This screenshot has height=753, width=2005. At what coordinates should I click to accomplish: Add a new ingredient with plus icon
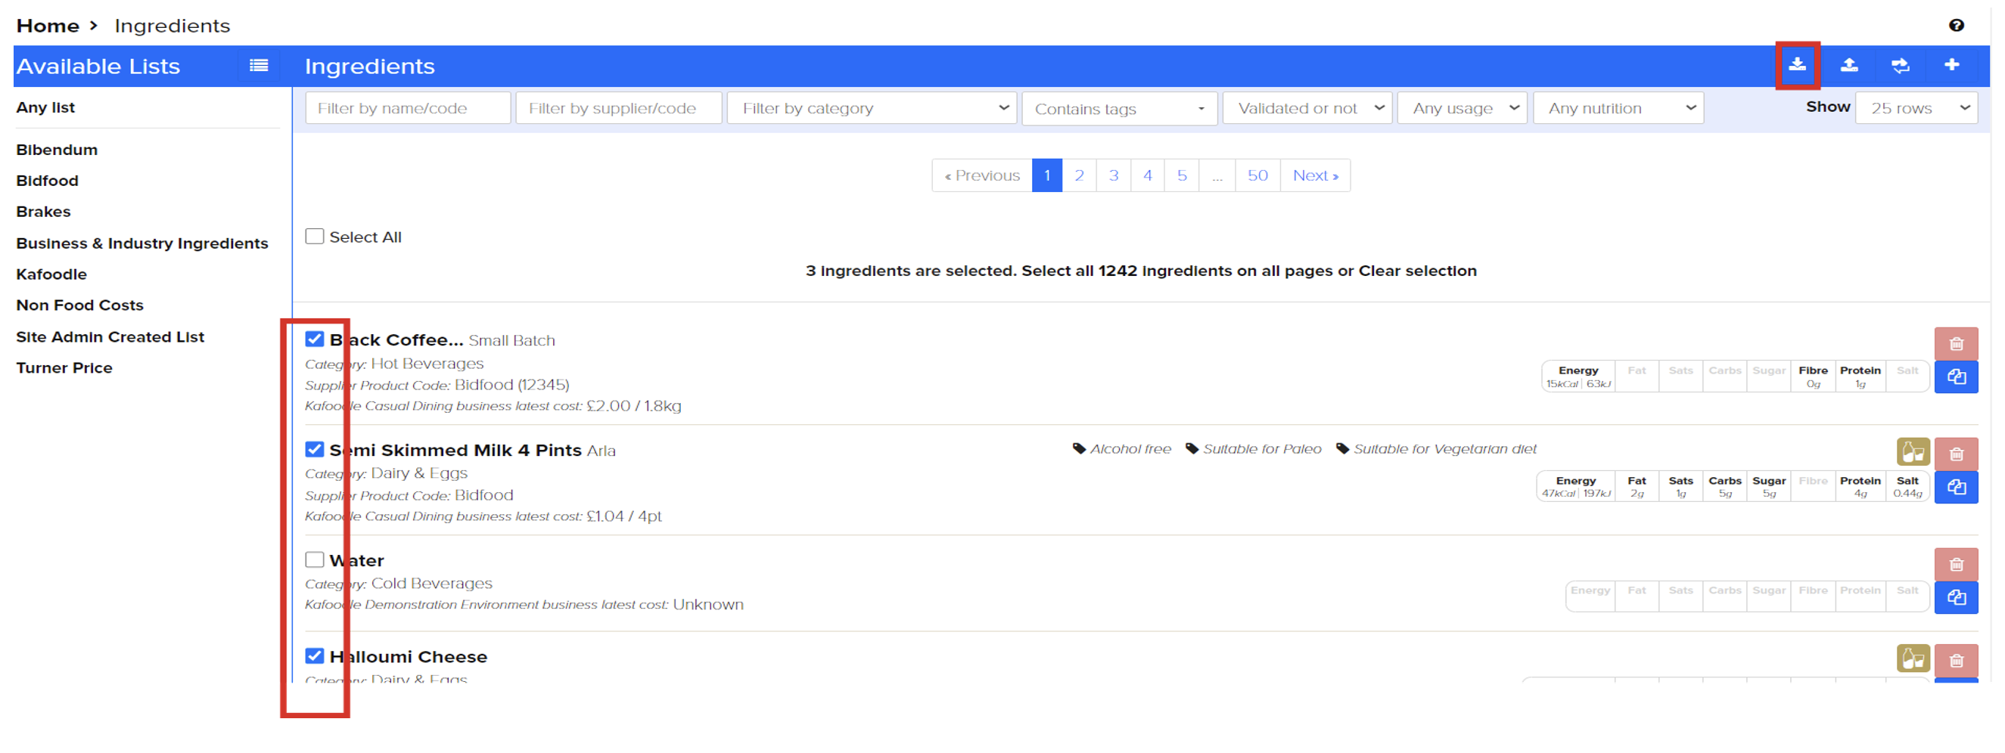1951,65
